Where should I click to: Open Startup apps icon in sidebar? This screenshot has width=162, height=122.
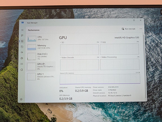click(22, 52)
